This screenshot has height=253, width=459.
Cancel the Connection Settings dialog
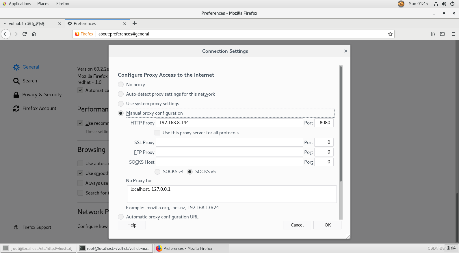[x=297, y=225]
